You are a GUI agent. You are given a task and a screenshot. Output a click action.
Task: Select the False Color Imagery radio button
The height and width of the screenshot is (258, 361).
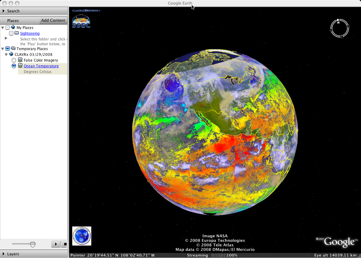pyautogui.click(x=14, y=60)
